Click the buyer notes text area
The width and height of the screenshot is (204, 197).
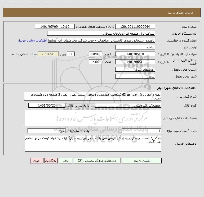point(93,143)
